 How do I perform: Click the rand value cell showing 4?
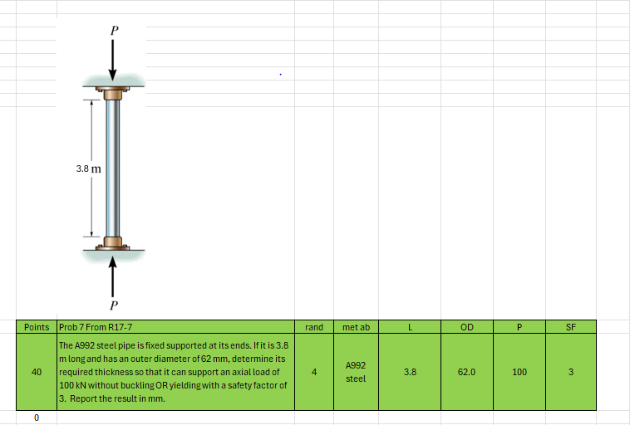tap(314, 372)
